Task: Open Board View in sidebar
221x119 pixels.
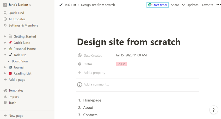Action: tap(20, 61)
